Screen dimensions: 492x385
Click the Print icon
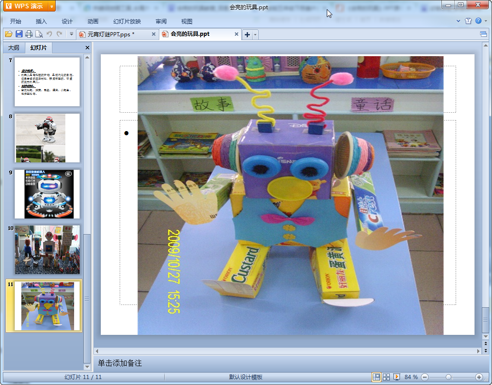29,34
